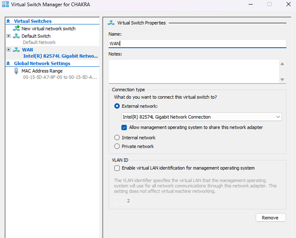
Task: Expand the WAN tree node
Action: pyautogui.click(x=9, y=50)
